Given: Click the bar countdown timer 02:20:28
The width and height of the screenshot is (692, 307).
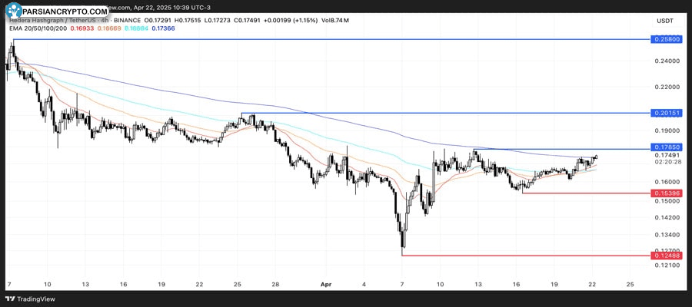Looking at the screenshot, I should pos(667,162).
